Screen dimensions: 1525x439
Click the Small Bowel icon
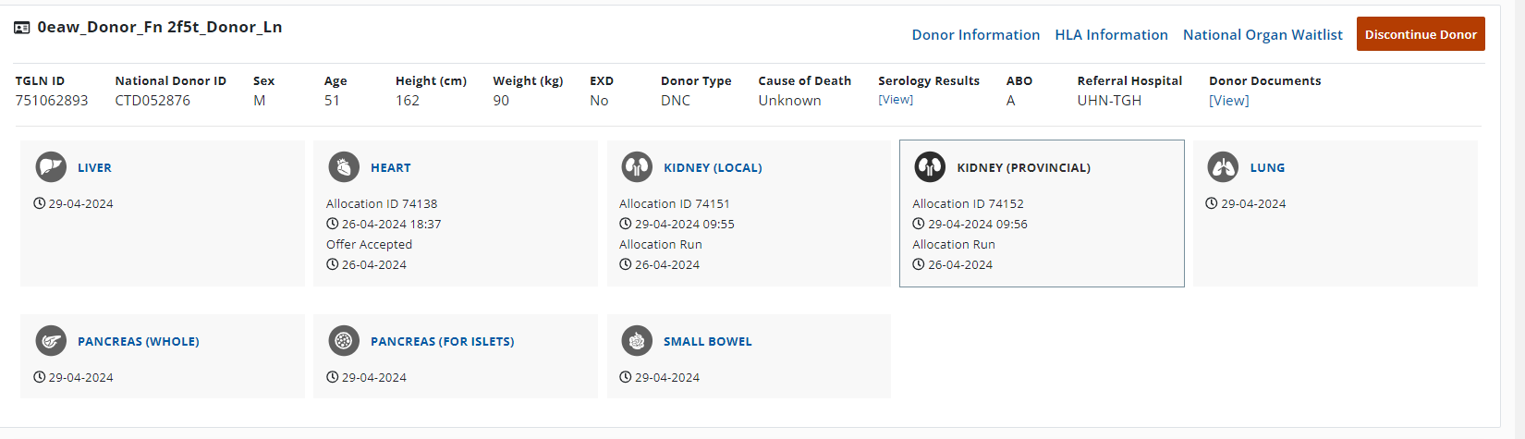click(x=637, y=341)
